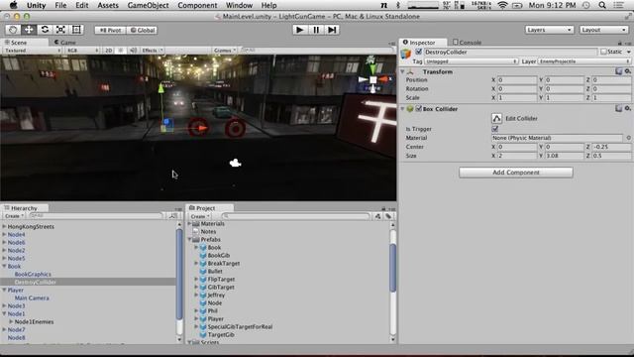Open Project Create dropdown
This screenshot has width=634, height=357.
200,216
